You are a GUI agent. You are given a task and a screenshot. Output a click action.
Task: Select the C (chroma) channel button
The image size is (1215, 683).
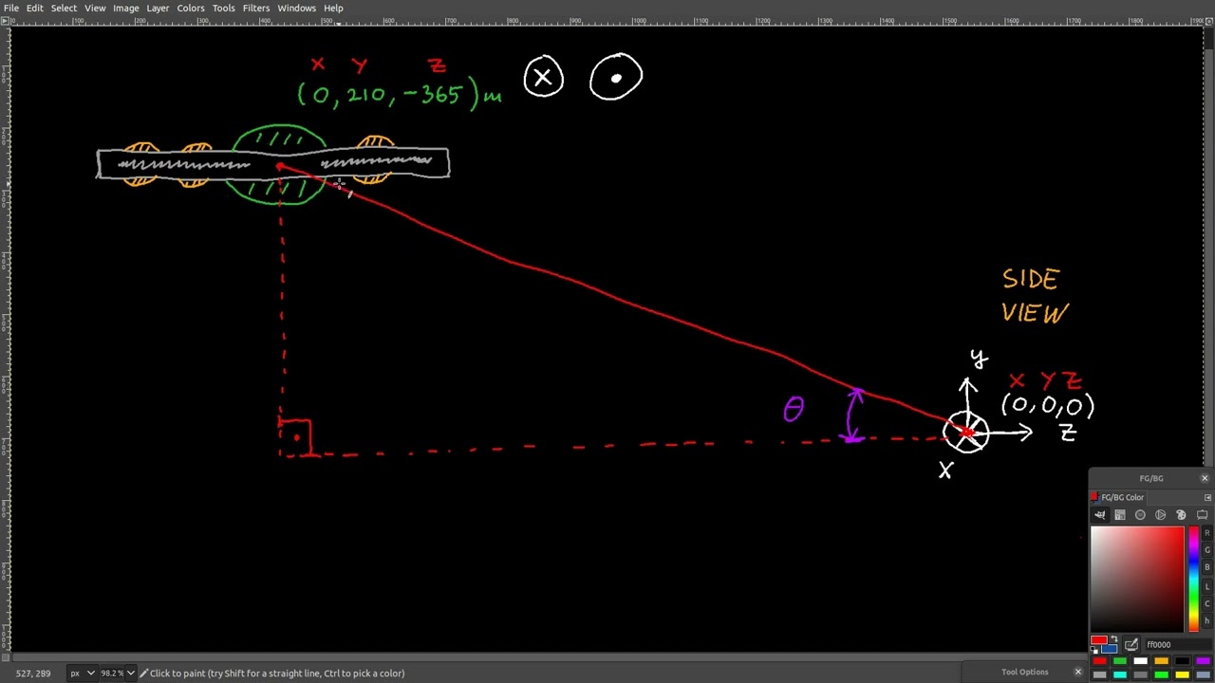1207,603
